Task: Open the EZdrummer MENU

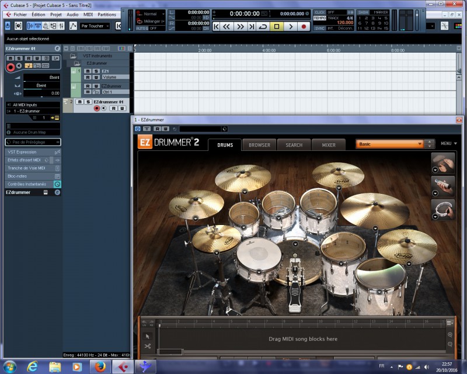Action: point(448,143)
